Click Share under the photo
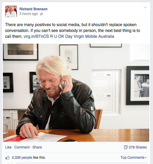 pos(37,147)
